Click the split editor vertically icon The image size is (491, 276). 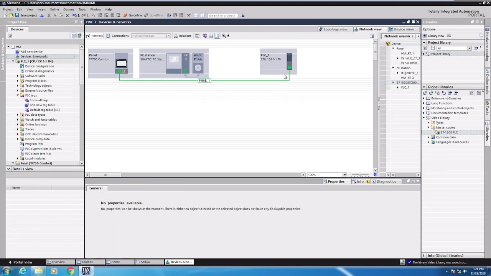click(202, 15)
